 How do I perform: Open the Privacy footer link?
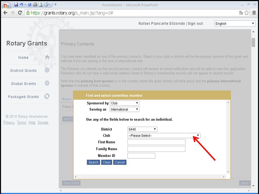[x=9, y=123]
